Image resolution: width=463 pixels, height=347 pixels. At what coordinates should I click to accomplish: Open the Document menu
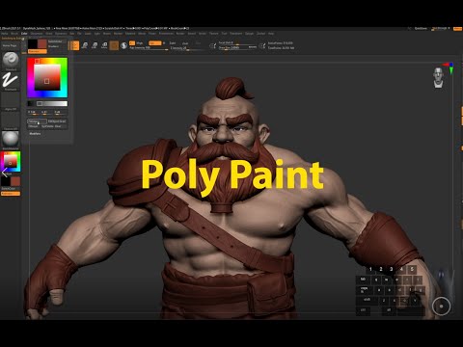[x=37, y=34]
